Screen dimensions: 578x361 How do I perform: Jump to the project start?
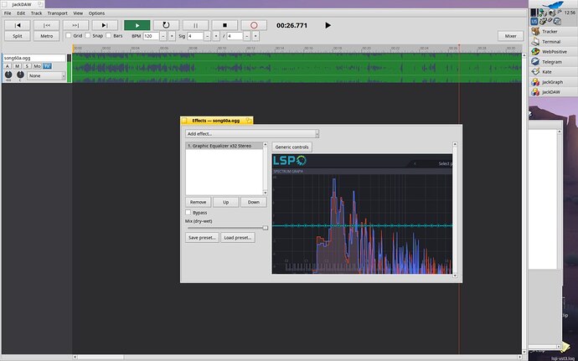click(x=17, y=25)
